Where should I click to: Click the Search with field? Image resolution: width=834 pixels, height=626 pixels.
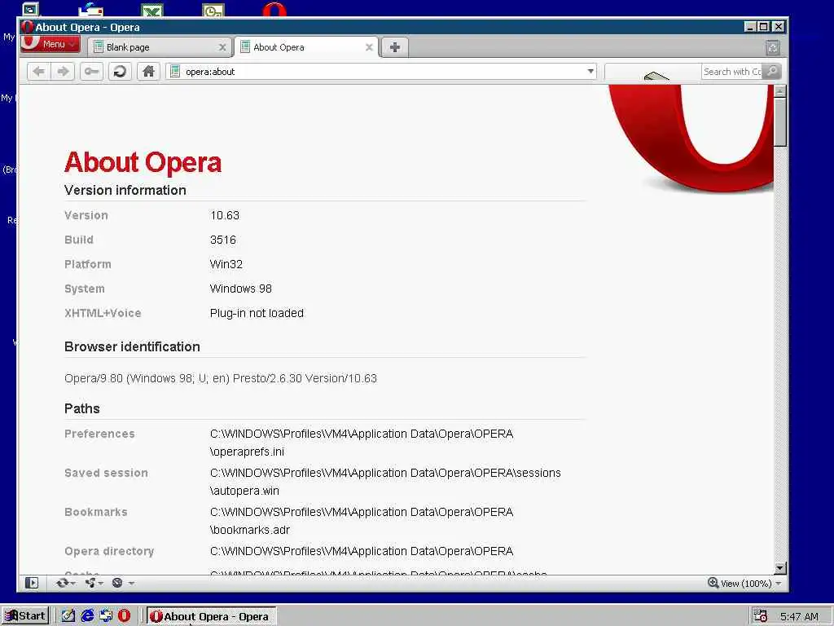pos(732,72)
